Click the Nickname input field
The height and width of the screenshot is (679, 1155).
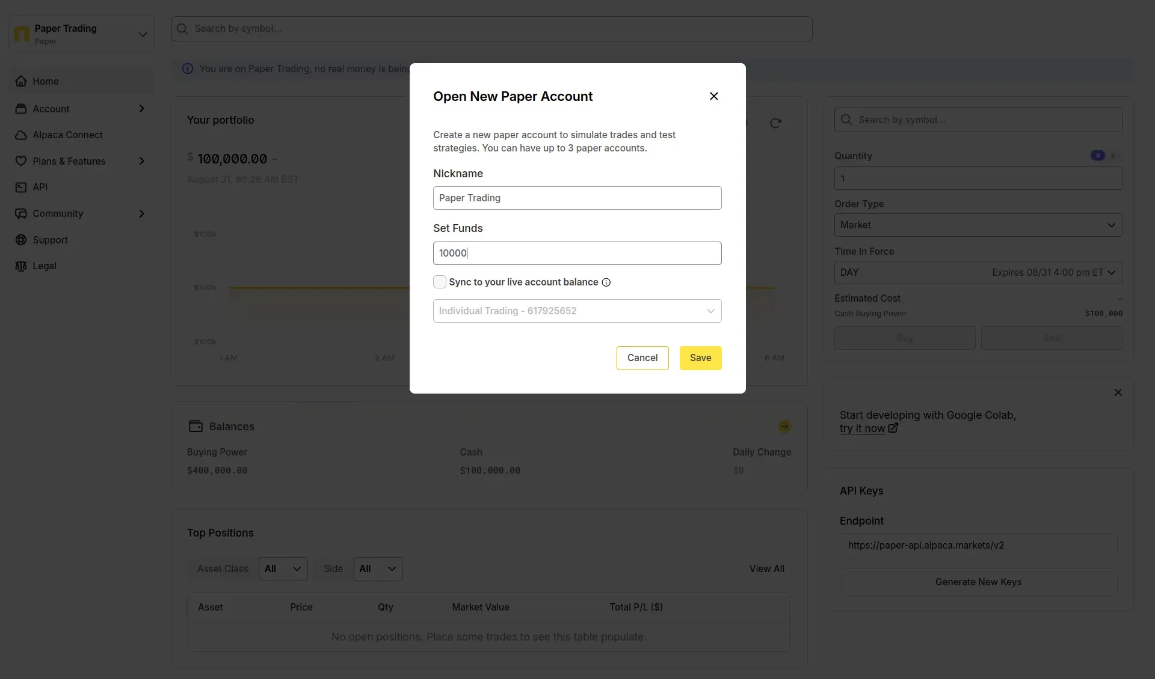pos(577,198)
